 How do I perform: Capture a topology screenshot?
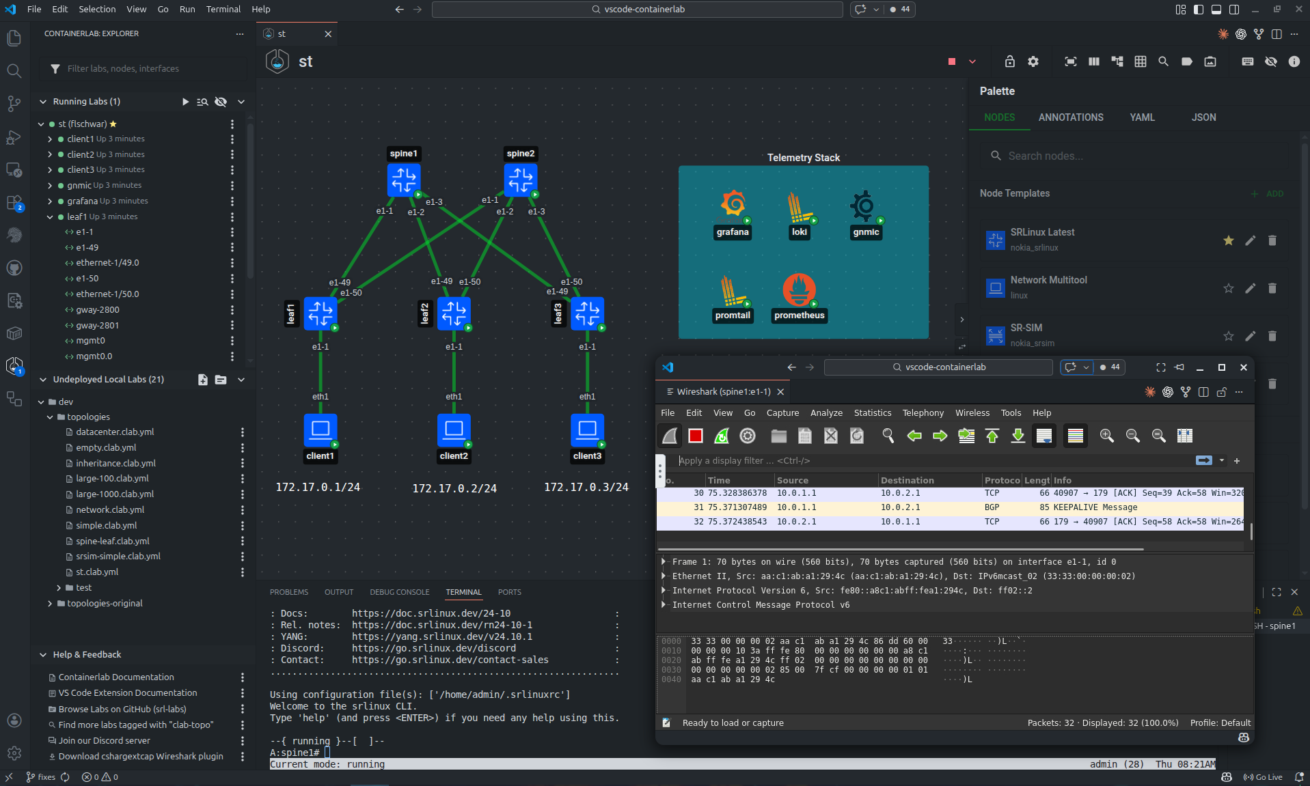click(x=1210, y=61)
